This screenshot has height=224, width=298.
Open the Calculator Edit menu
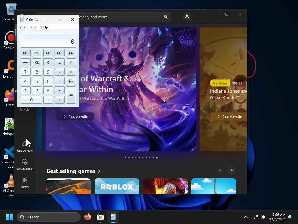click(x=34, y=27)
